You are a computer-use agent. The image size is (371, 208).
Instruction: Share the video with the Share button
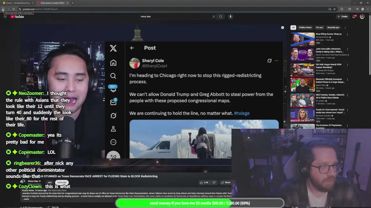225,183
